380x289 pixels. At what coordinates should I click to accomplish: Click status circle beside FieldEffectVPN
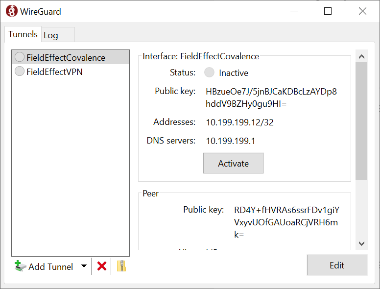(20, 72)
